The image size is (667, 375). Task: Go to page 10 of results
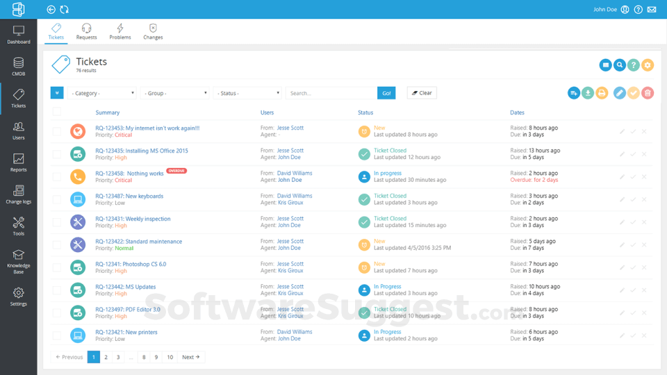(x=170, y=357)
